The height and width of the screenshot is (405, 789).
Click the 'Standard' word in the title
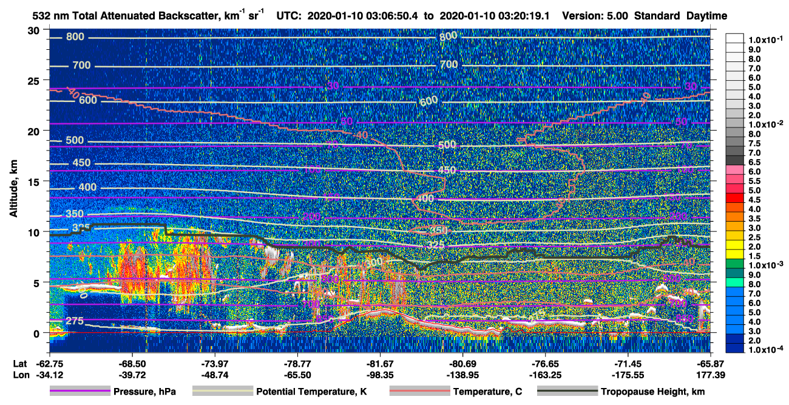[657, 15]
